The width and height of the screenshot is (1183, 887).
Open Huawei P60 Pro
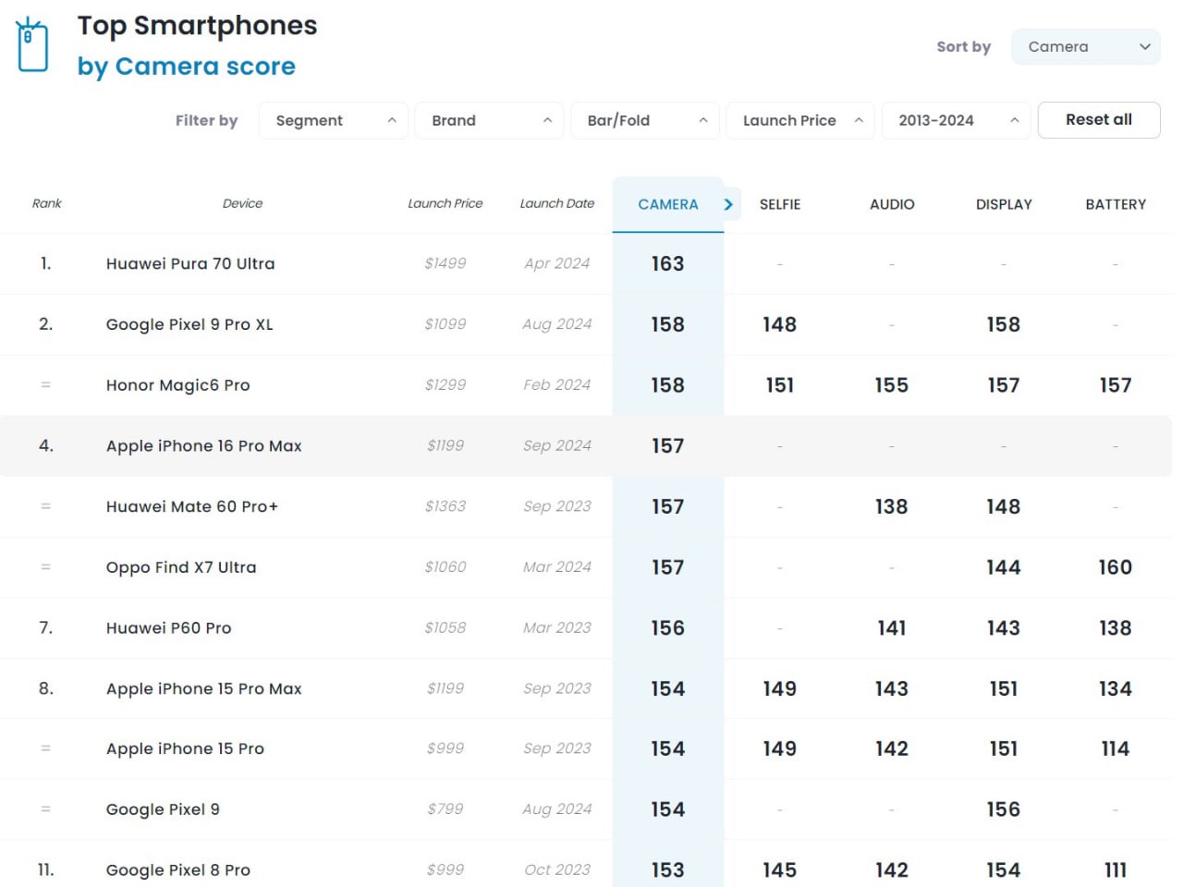point(168,628)
